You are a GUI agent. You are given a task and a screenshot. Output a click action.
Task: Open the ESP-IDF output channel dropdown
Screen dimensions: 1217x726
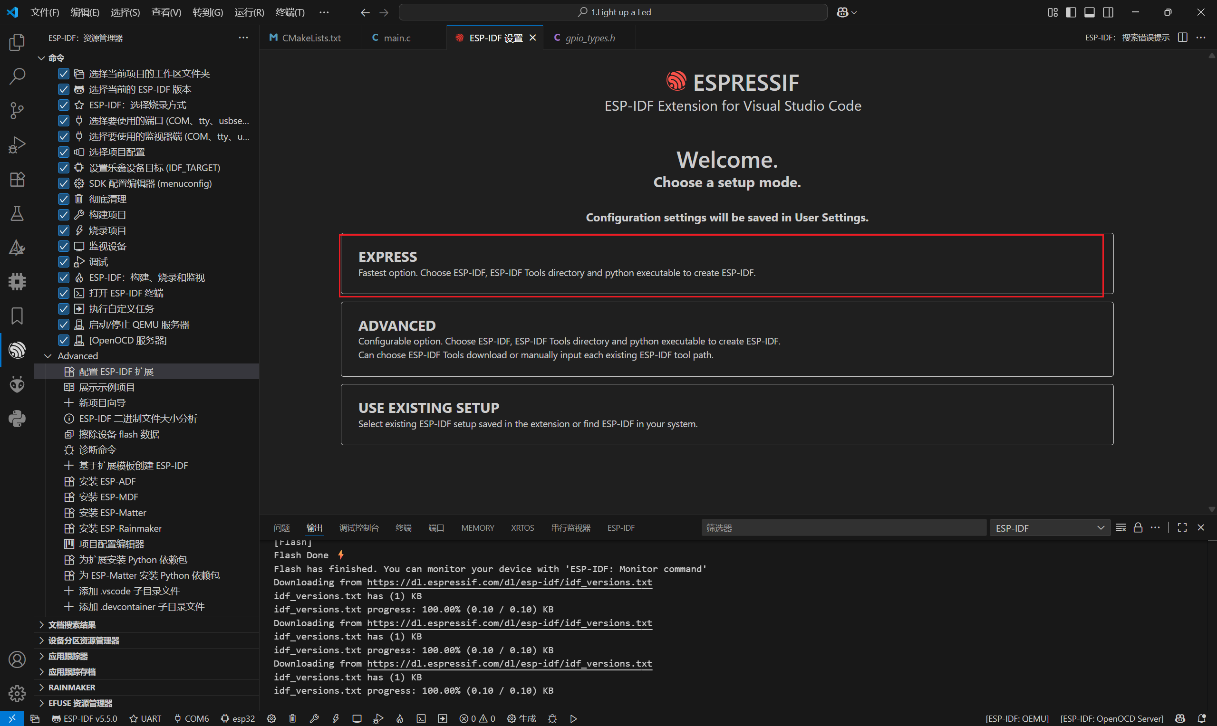coord(1050,528)
